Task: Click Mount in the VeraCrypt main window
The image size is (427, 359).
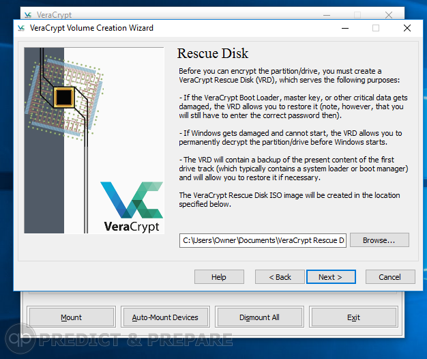Action: pyautogui.click(x=72, y=317)
